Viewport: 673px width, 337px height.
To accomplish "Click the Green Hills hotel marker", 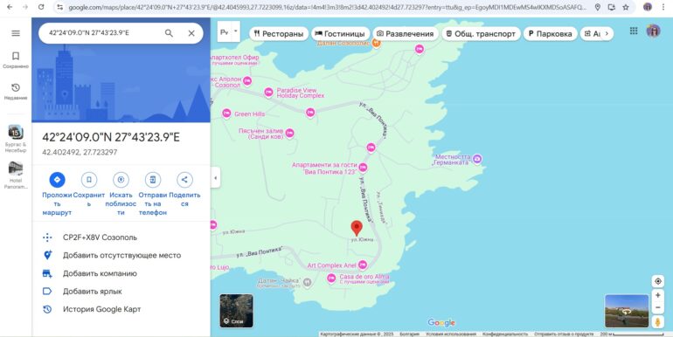I will tap(226, 113).
